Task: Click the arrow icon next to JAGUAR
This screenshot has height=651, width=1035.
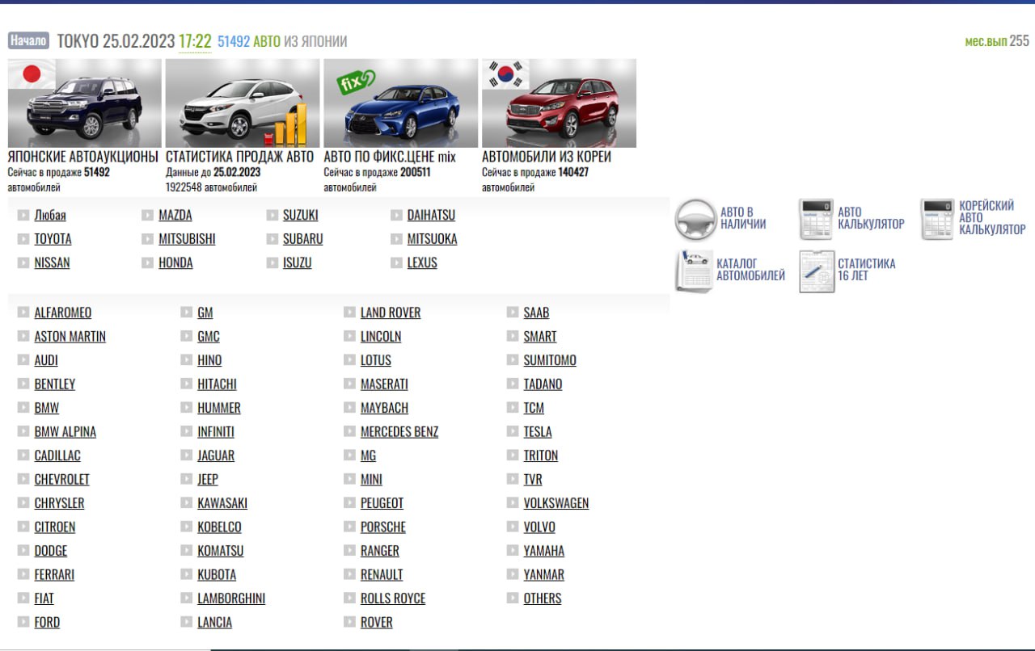Action: tap(187, 456)
